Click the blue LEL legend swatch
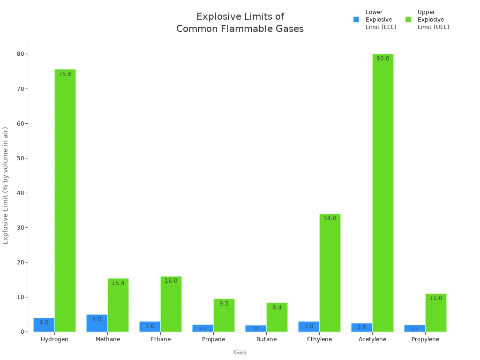 coord(357,19)
